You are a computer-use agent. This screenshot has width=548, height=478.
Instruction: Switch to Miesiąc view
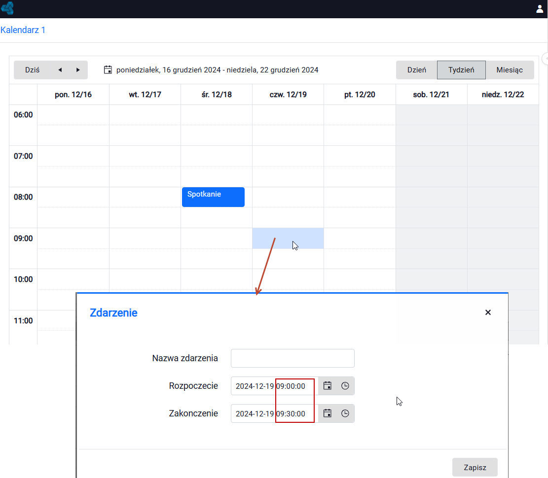(510, 70)
